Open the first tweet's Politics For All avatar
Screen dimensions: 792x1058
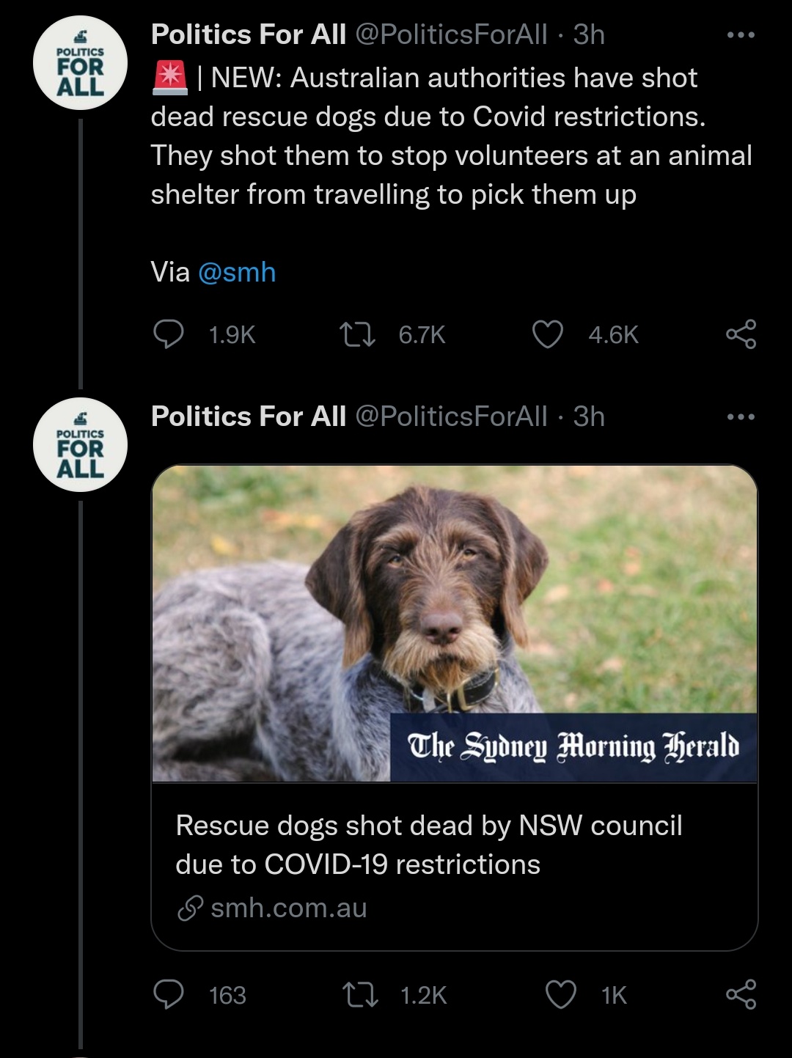coord(80,63)
